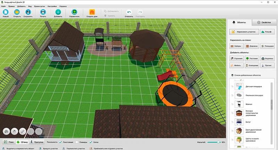Click the Дорожки button
The width and height of the screenshot is (278, 150).
(x=252, y=46)
